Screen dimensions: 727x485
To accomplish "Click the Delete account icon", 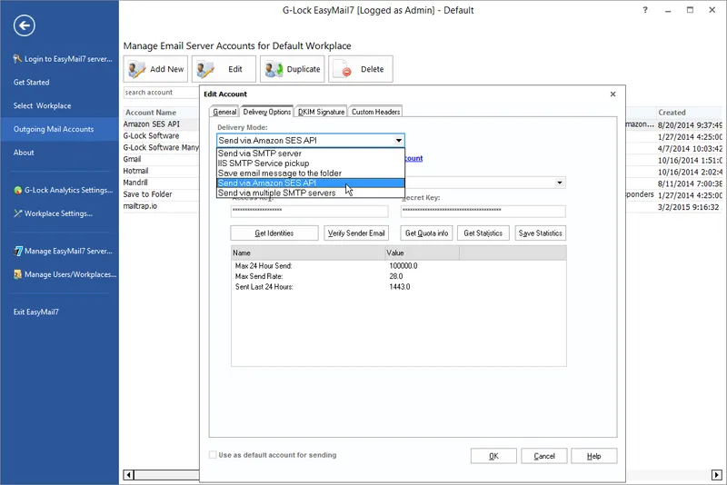I will click(x=343, y=70).
